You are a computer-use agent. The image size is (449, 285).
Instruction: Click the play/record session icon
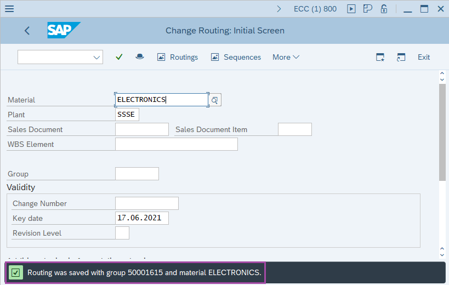[351, 9]
